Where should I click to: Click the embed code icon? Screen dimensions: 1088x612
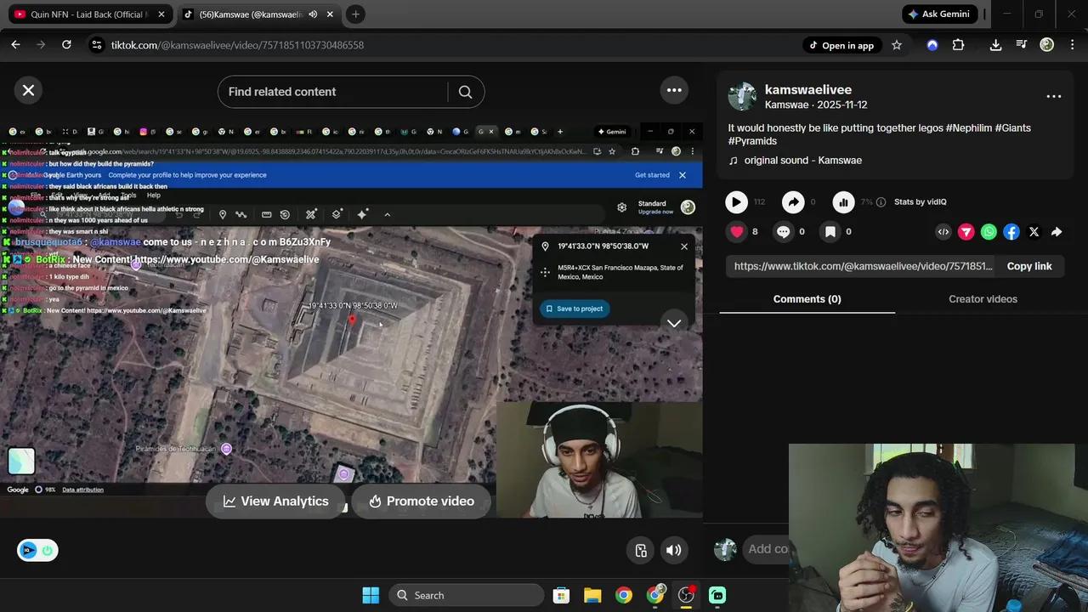coord(943,231)
